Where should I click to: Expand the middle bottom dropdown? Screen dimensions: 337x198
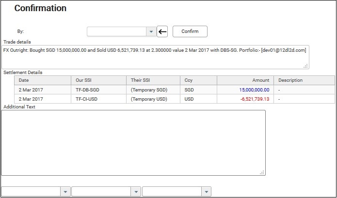point(136,192)
